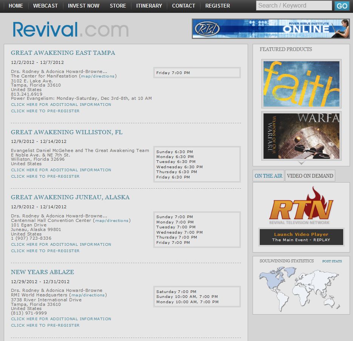353x341 pixels.
Task: Open the Faith featured product image
Action: click(301, 84)
